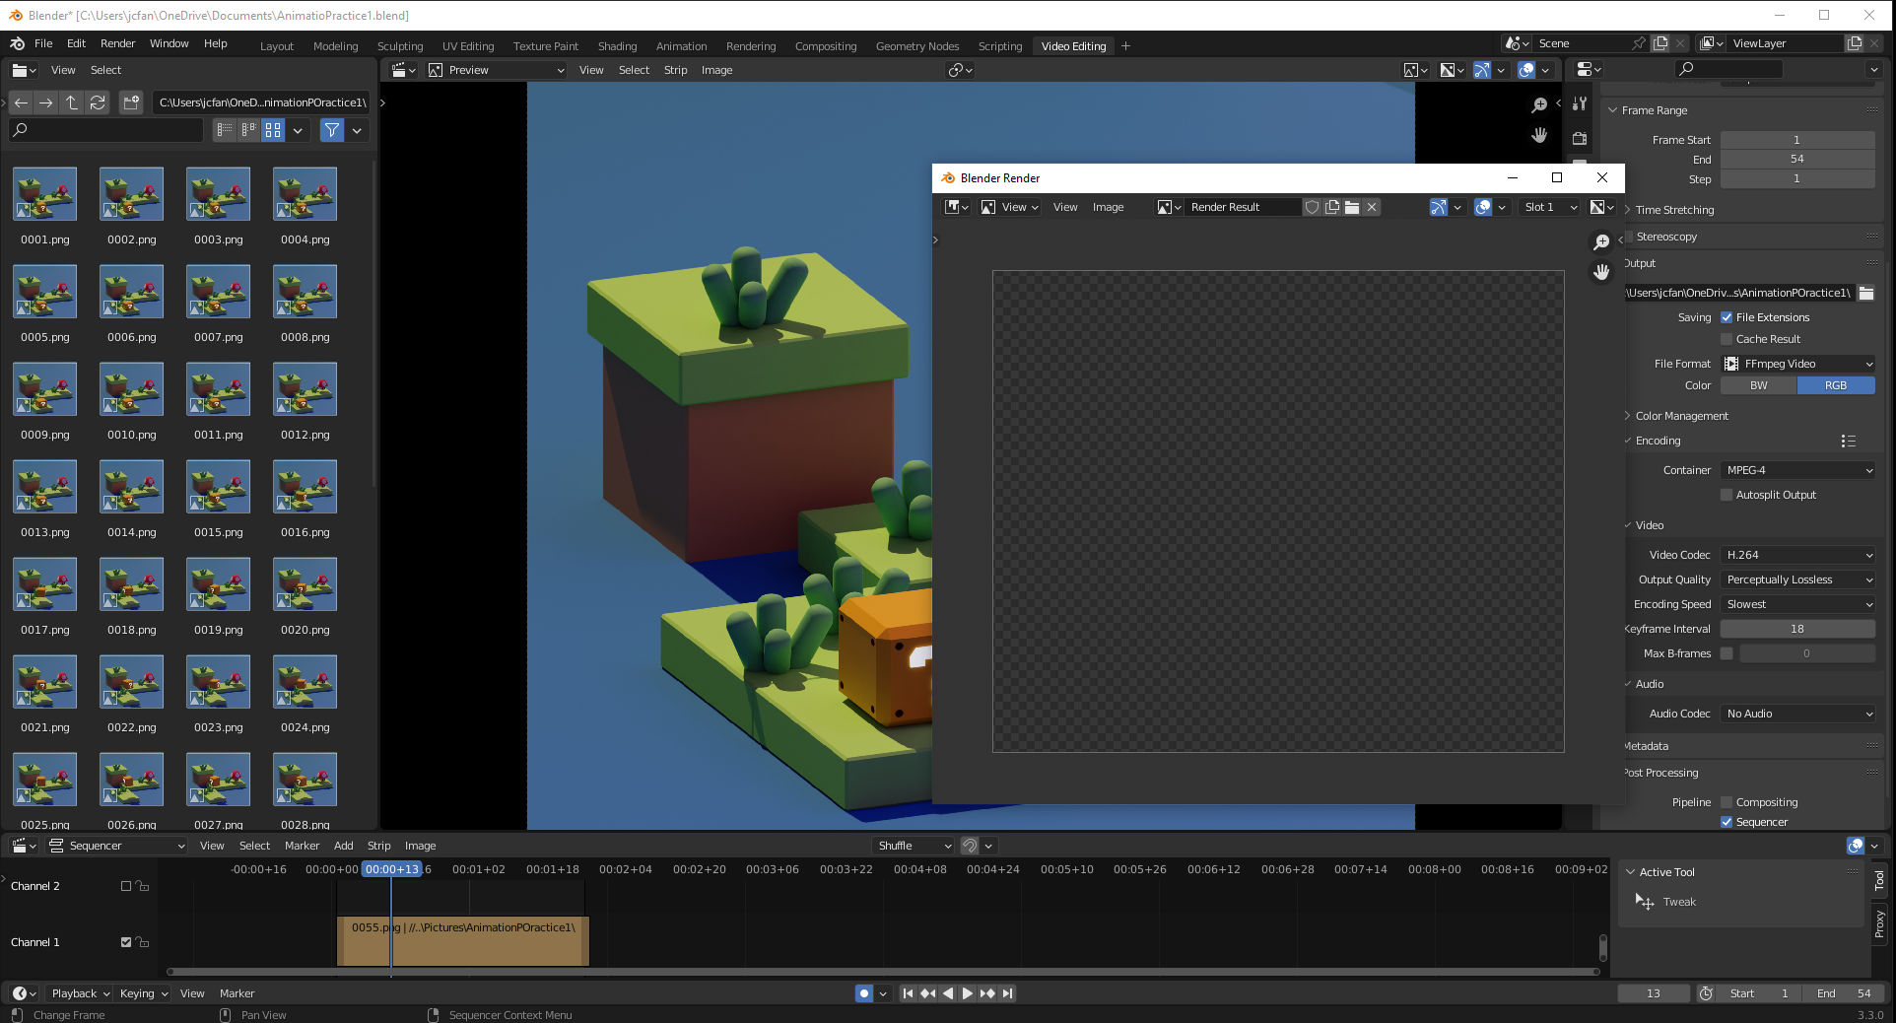
Task: Refresh the file browser listing
Action: point(98,102)
